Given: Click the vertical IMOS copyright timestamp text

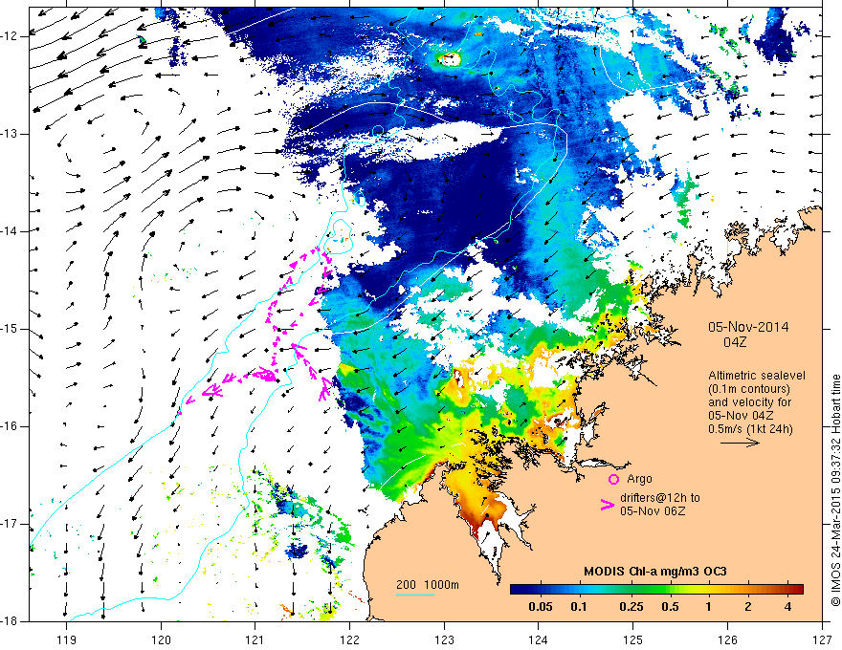Looking at the screenshot, I should coord(835,490).
